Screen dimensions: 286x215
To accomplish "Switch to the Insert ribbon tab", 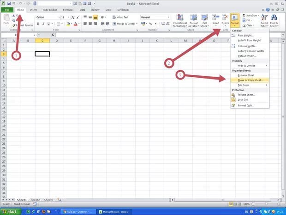I will [x=33, y=10].
